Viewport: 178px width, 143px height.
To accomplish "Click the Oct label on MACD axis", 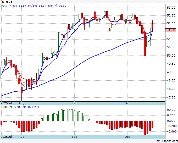I will tap(127, 137).
